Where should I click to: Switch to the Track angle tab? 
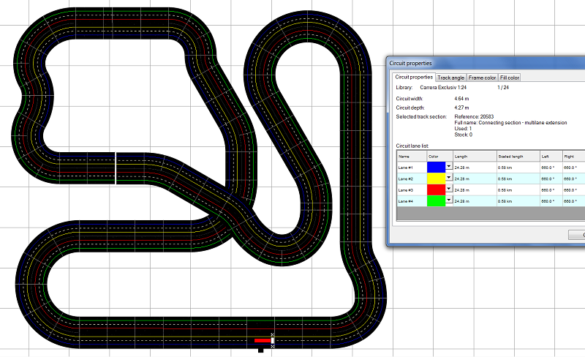[450, 78]
